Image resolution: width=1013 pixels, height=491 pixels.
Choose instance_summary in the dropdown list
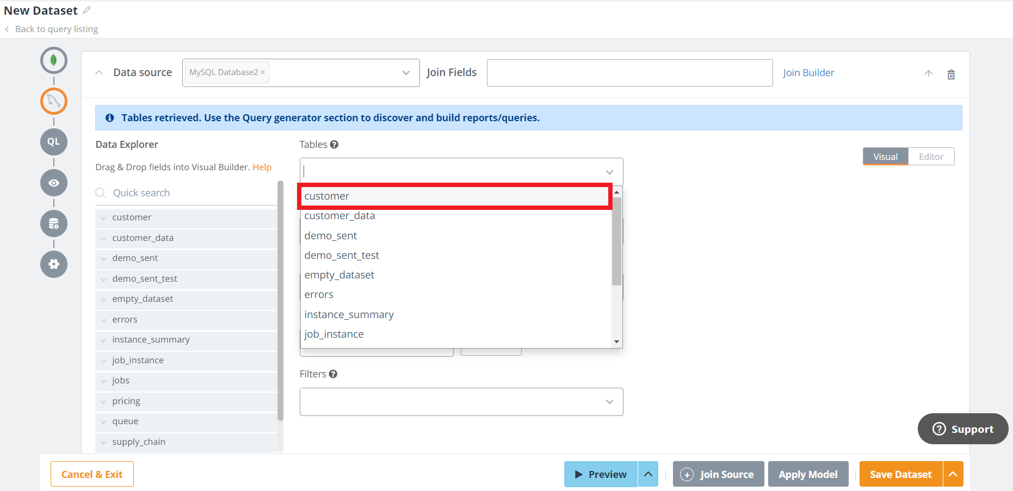(x=349, y=315)
